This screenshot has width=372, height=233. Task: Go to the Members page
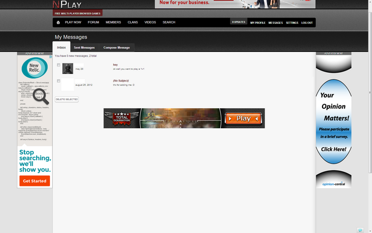(x=113, y=22)
